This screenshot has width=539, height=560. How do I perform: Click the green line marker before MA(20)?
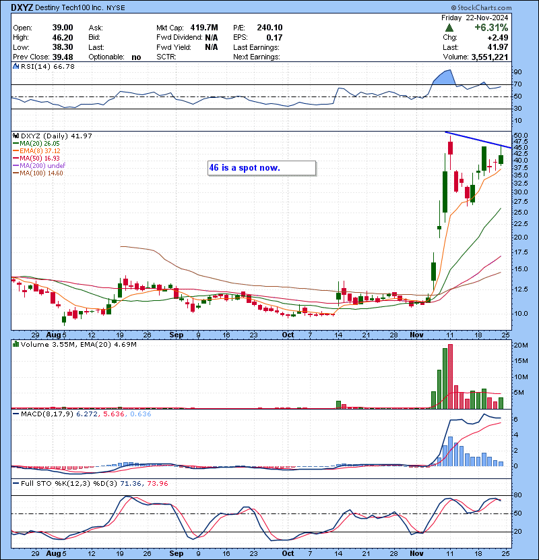(x=15, y=143)
